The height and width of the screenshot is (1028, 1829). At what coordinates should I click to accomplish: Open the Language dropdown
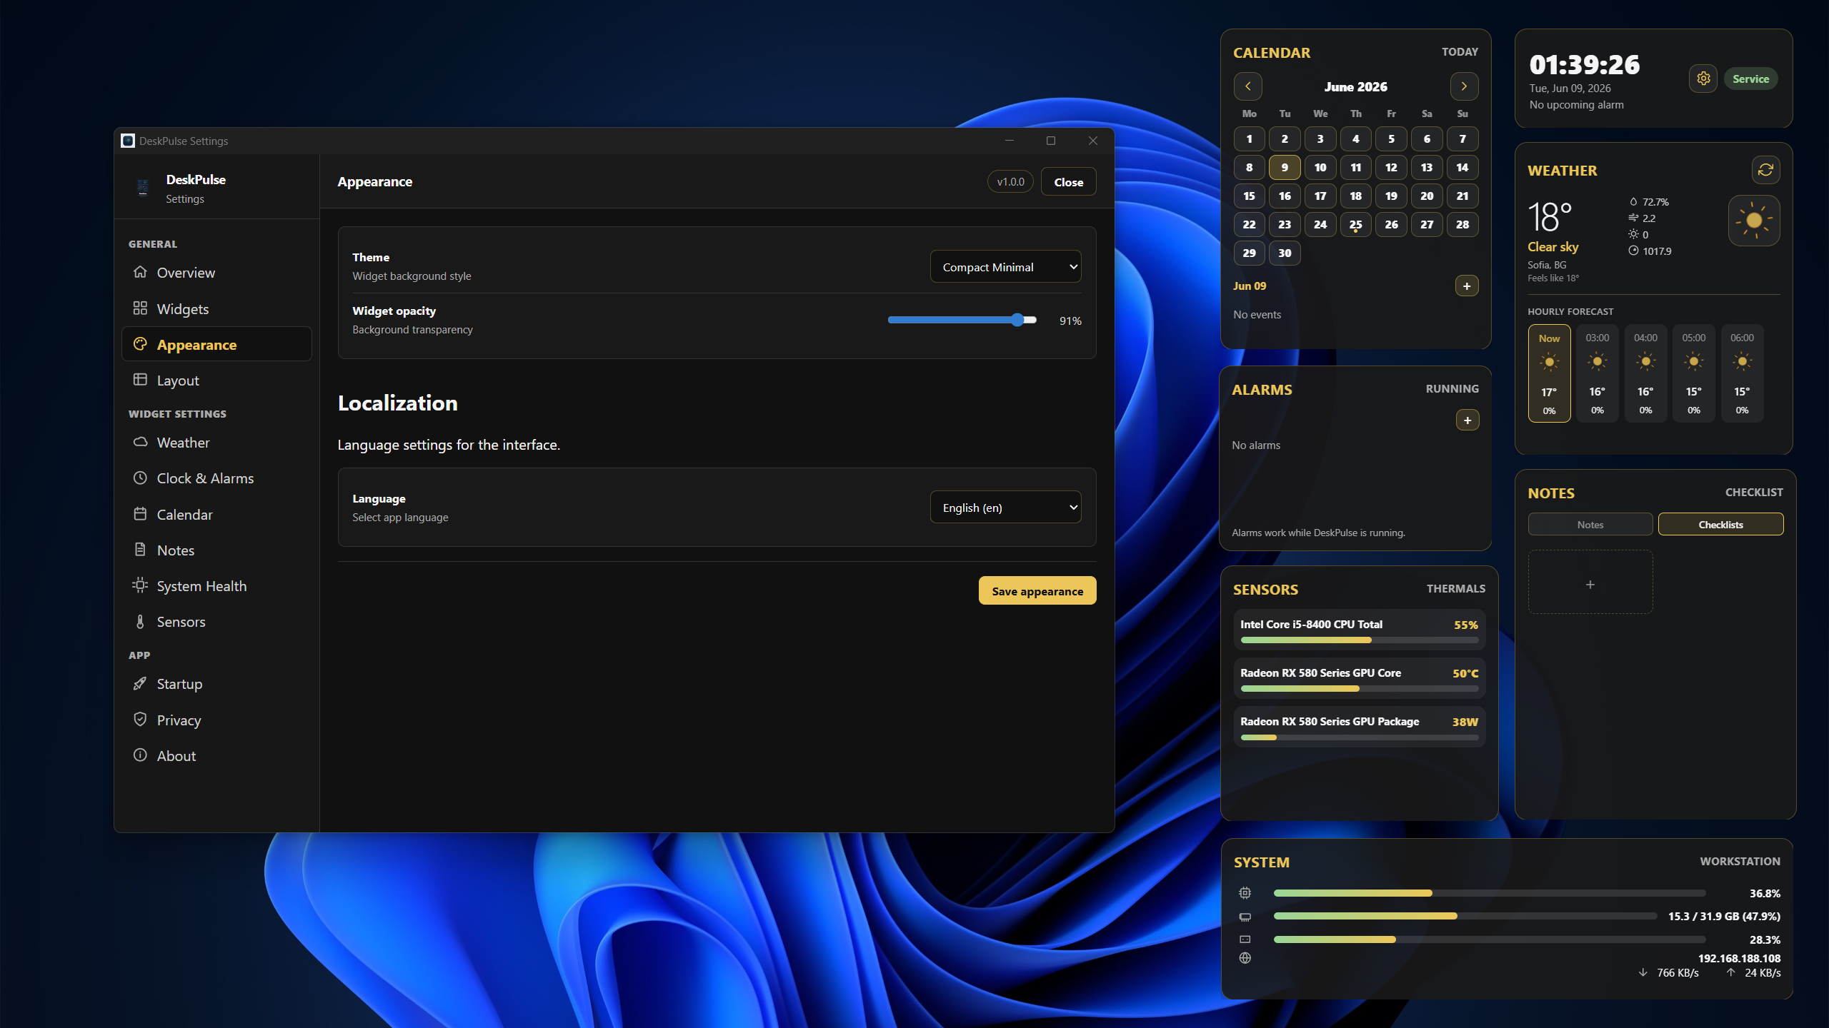[x=1005, y=508]
